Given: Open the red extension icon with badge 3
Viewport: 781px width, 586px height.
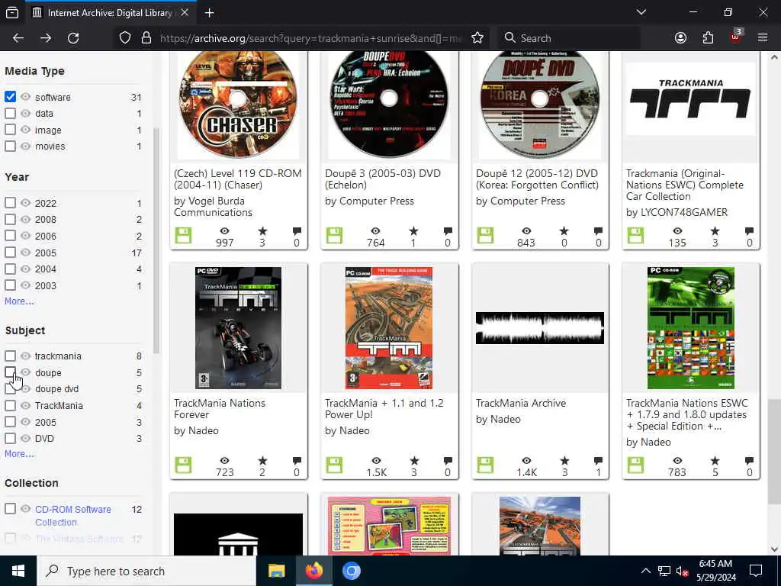Looking at the screenshot, I should [736, 37].
